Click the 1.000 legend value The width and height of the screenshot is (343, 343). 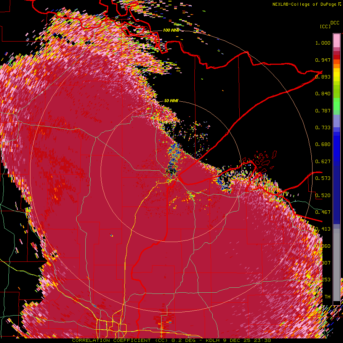[323, 43]
